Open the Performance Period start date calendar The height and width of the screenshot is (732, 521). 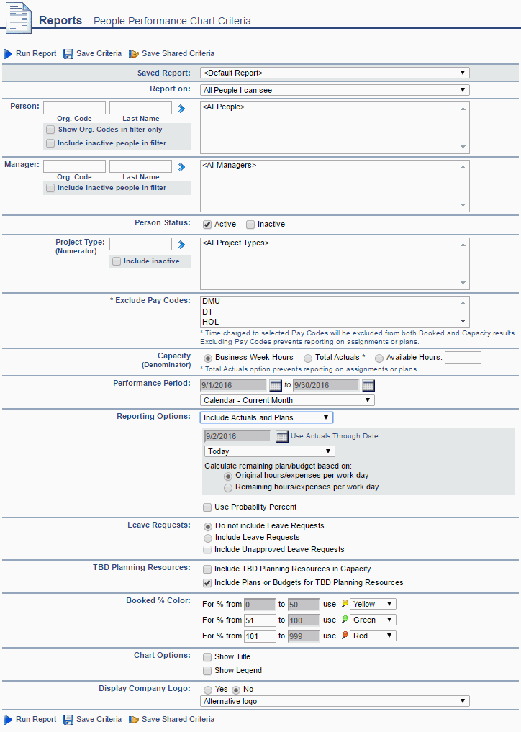(x=276, y=386)
